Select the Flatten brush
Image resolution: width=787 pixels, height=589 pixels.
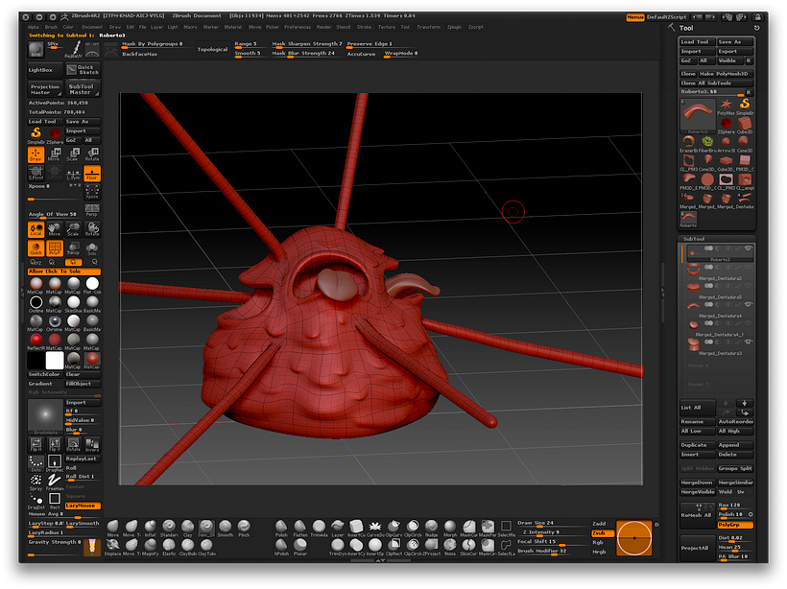coord(300,527)
